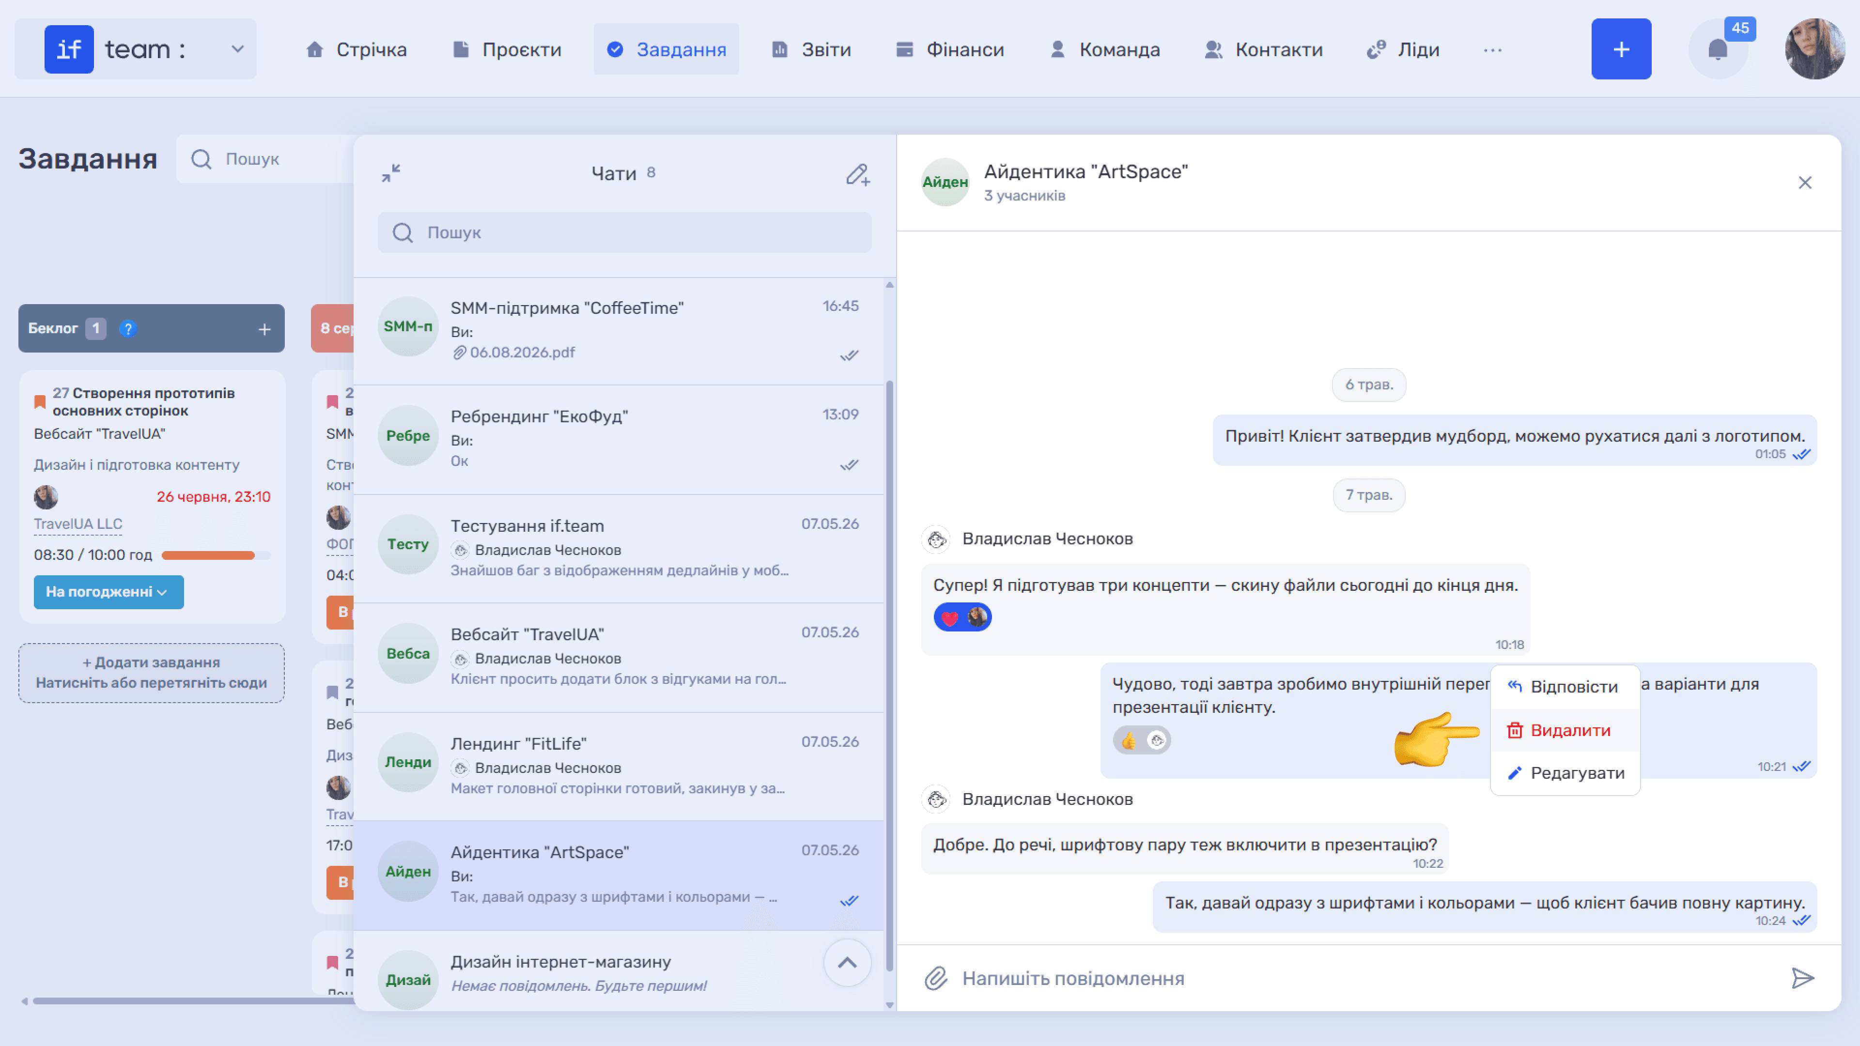Click the 26 червня, 23:10 deadline
This screenshot has width=1860, height=1046.
[214, 497]
